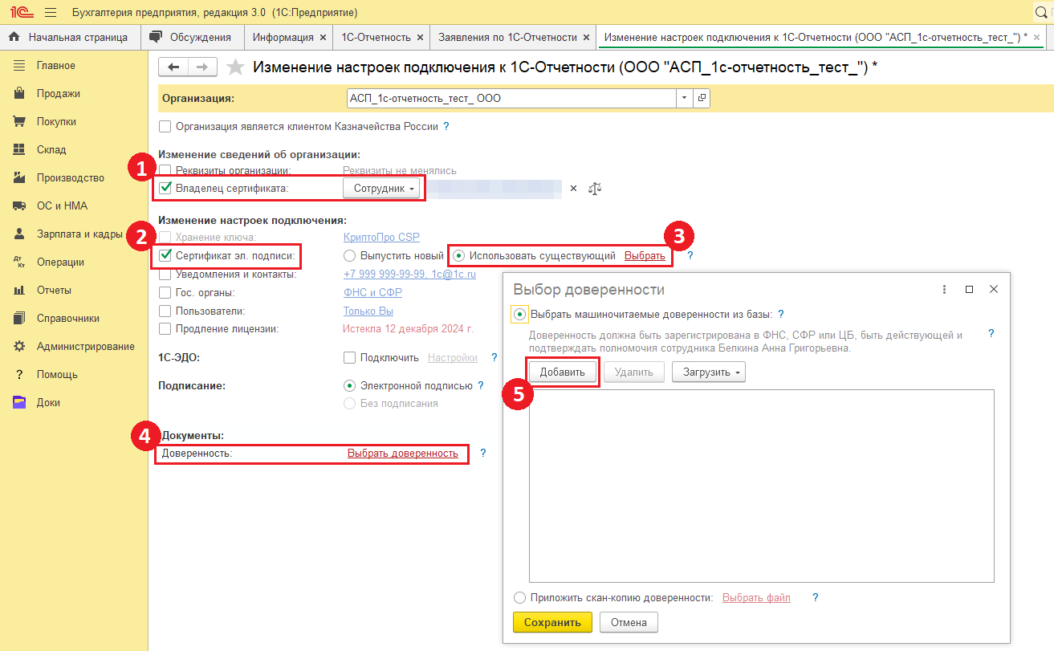Click the Выбрать certificate link
The height and width of the screenshot is (651, 1054).
click(x=645, y=256)
